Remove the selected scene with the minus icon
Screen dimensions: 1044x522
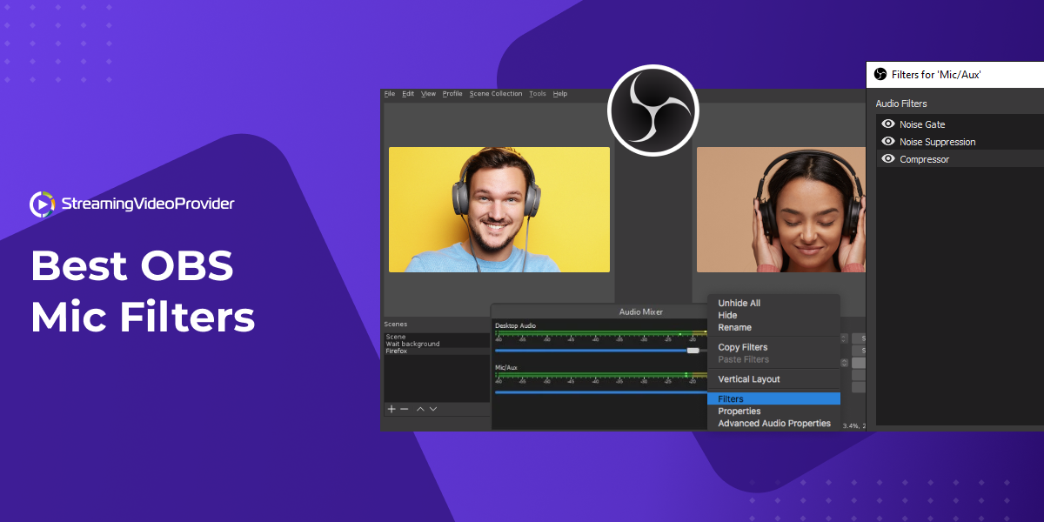405,409
